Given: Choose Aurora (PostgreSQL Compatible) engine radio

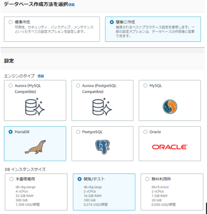Looking at the screenshot, I should [x=78, y=86].
